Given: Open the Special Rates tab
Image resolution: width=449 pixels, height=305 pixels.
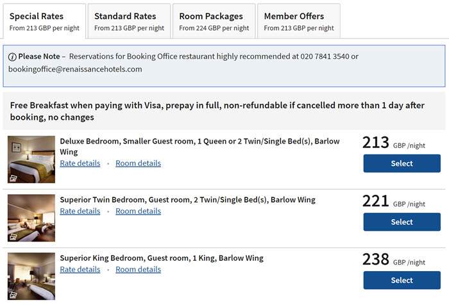Looking at the screenshot, I should tap(44, 21).
